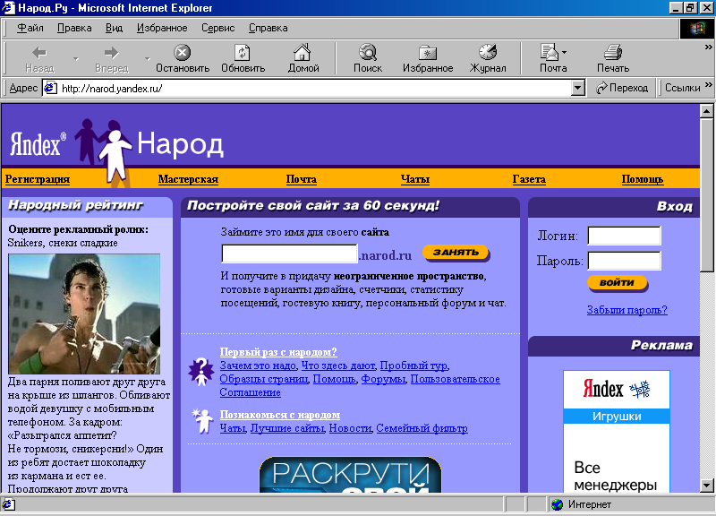The image size is (716, 516).
Task: Expand the address bar dropdown list
Action: pos(577,88)
